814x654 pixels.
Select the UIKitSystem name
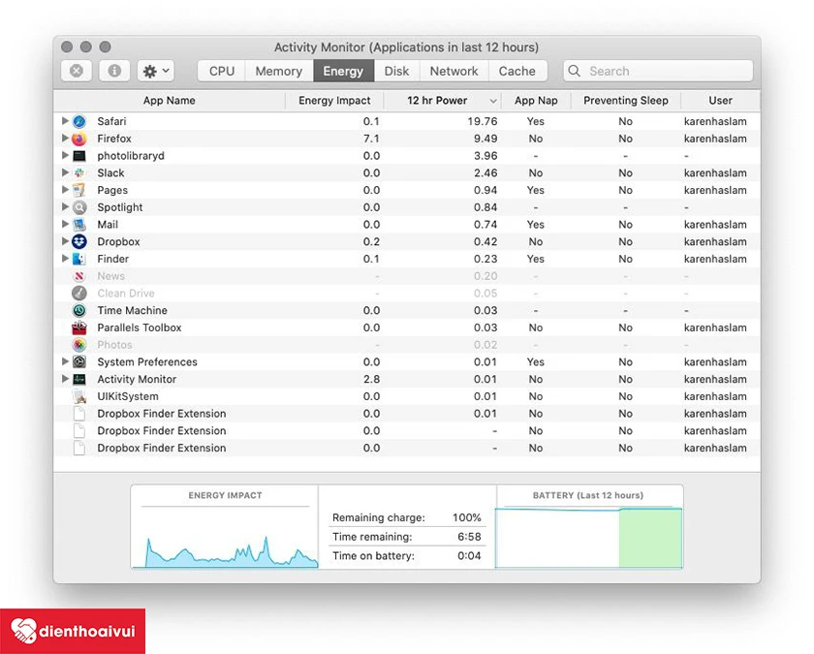click(128, 396)
